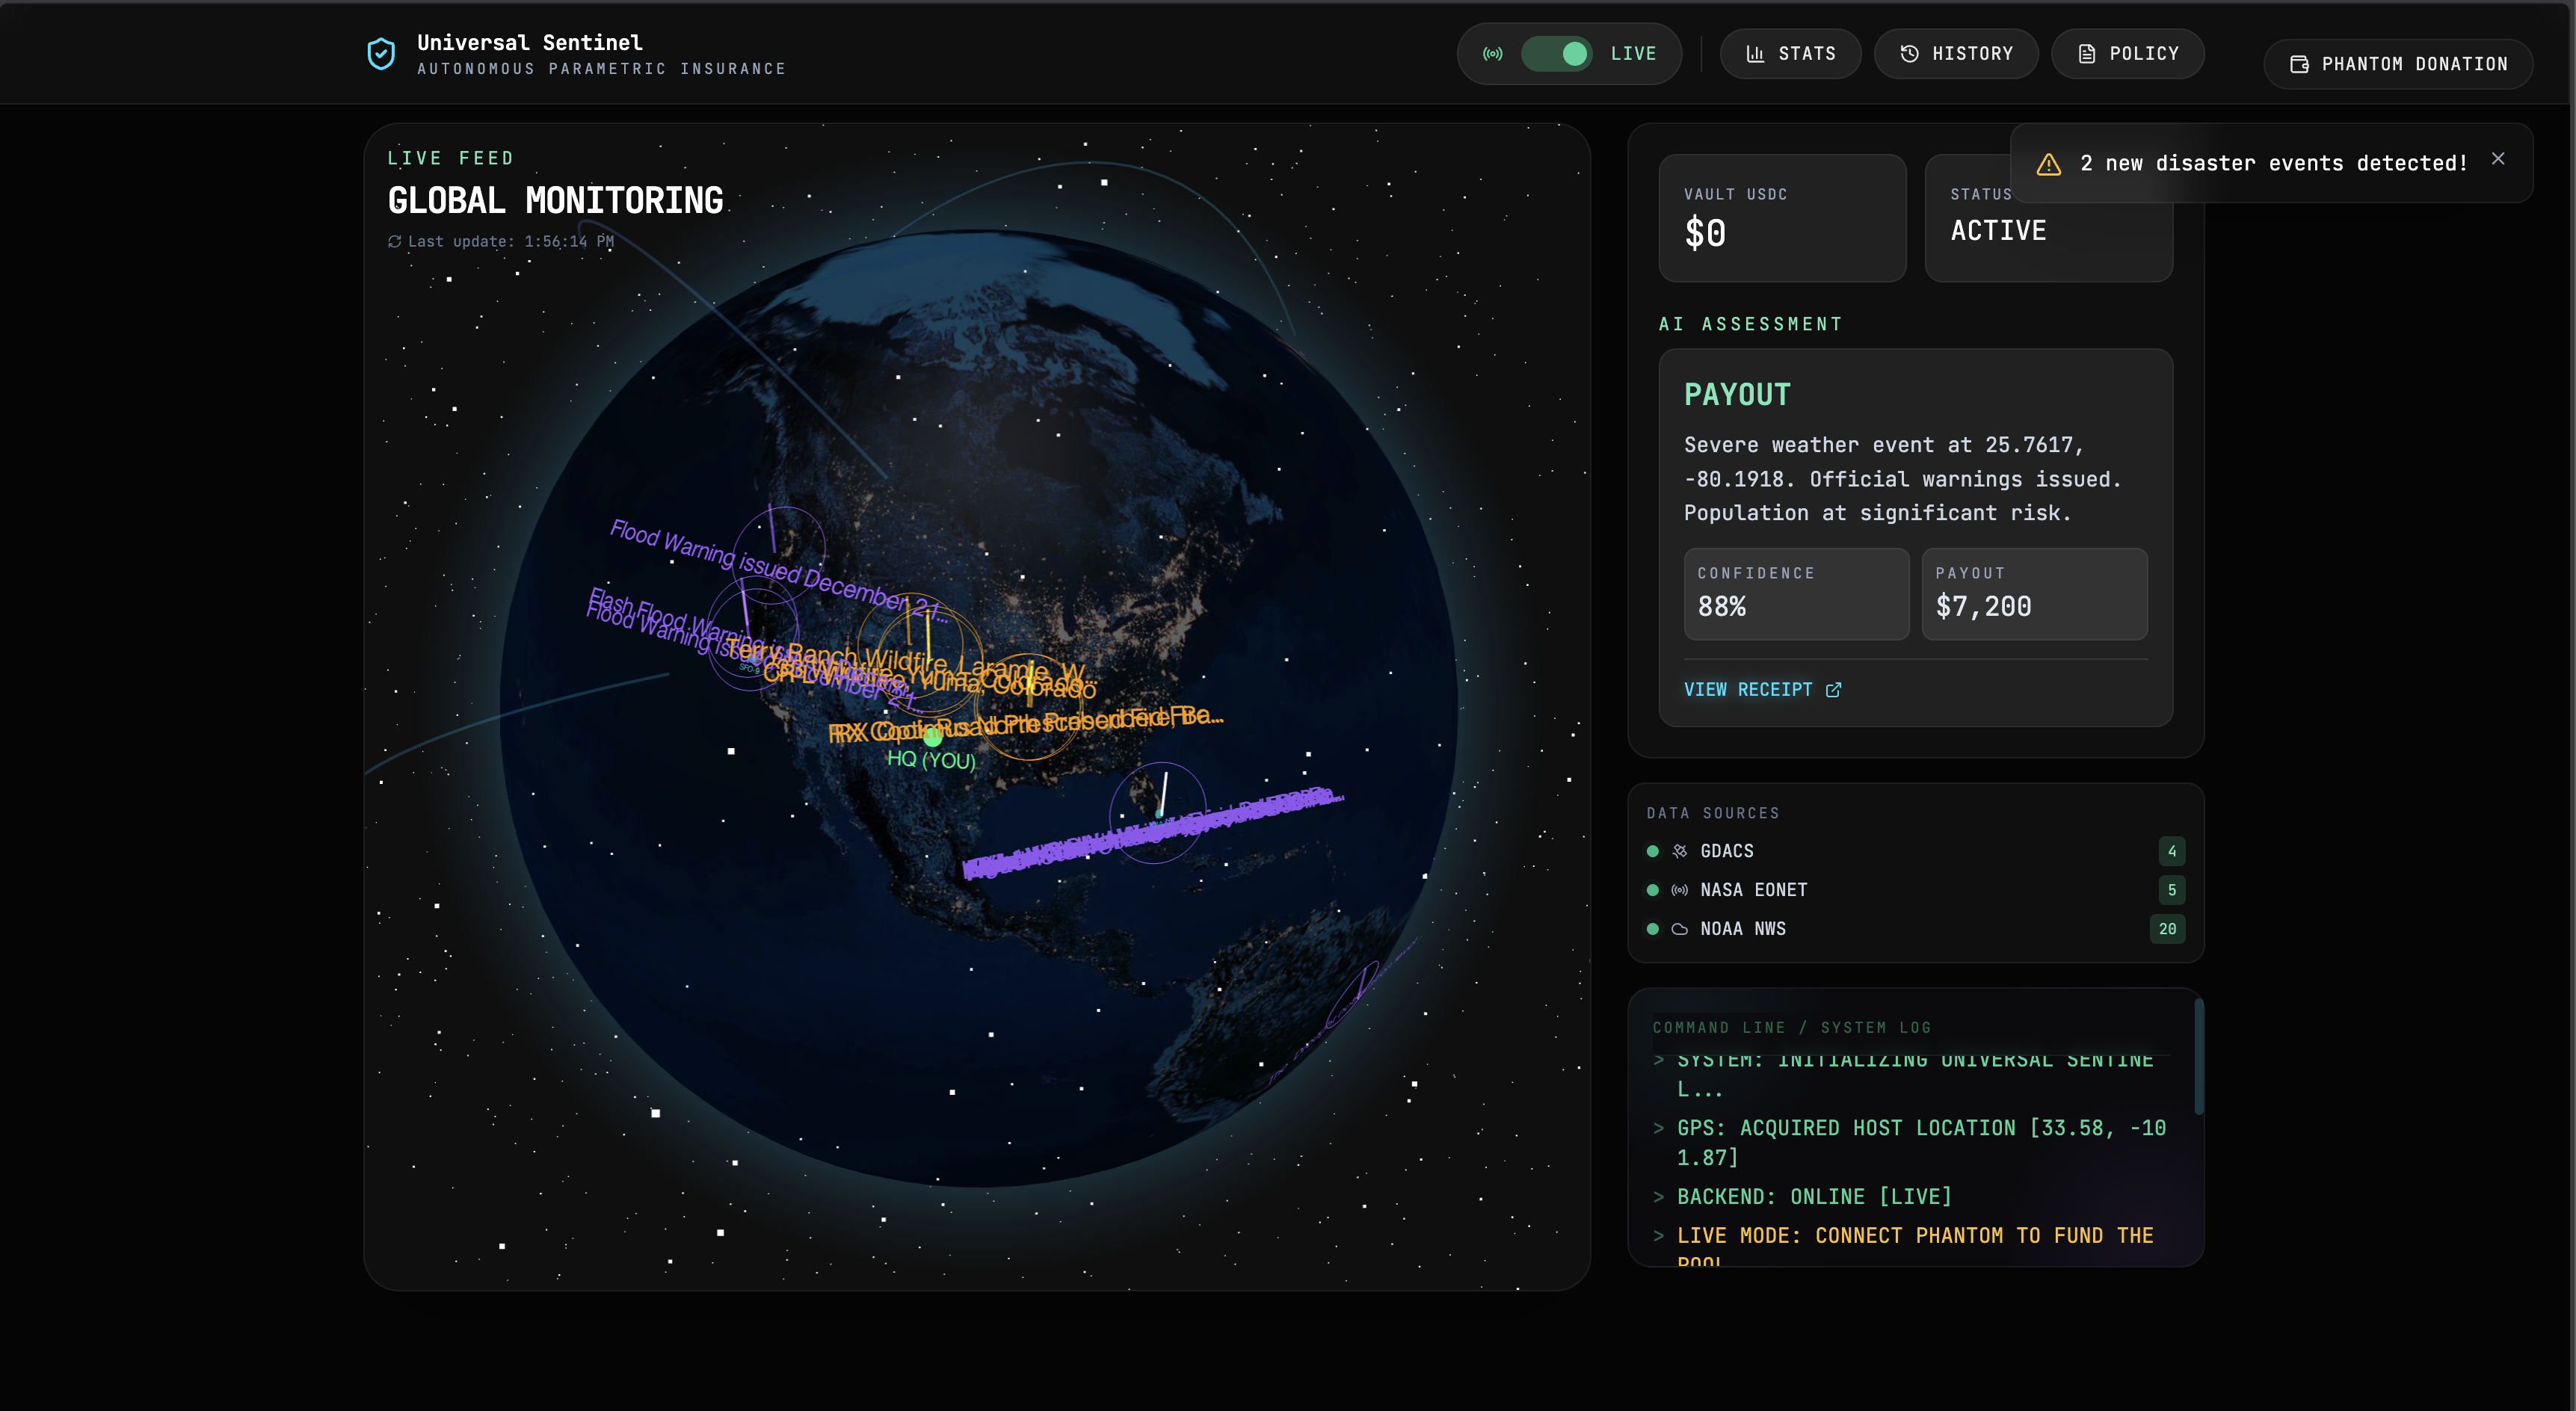The width and height of the screenshot is (2576, 1411).
Task: Click the HQ (YOU) marker on the globe
Action: pos(932,739)
